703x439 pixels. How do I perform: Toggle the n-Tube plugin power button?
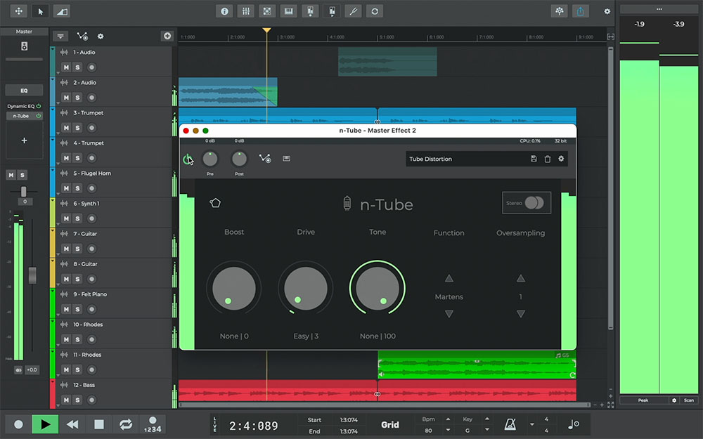point(187,159)
